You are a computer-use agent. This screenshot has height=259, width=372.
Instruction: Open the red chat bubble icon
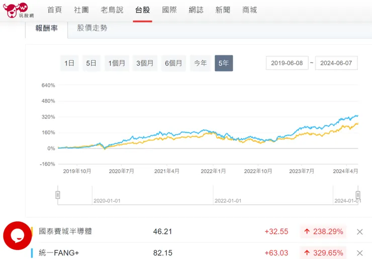coord(17,235)
